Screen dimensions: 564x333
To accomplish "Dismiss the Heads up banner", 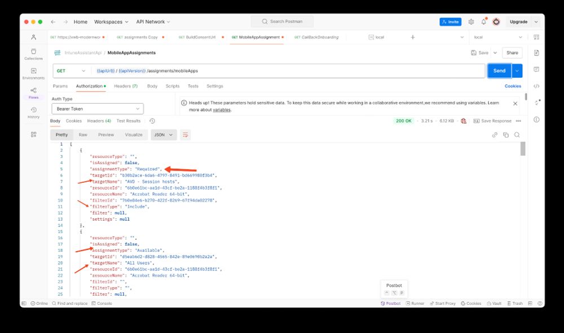I will point(515,104).
